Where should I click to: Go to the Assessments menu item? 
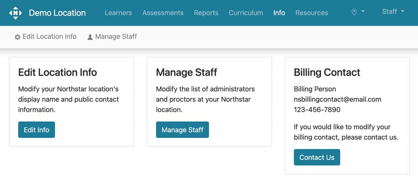tap(163, 13)
